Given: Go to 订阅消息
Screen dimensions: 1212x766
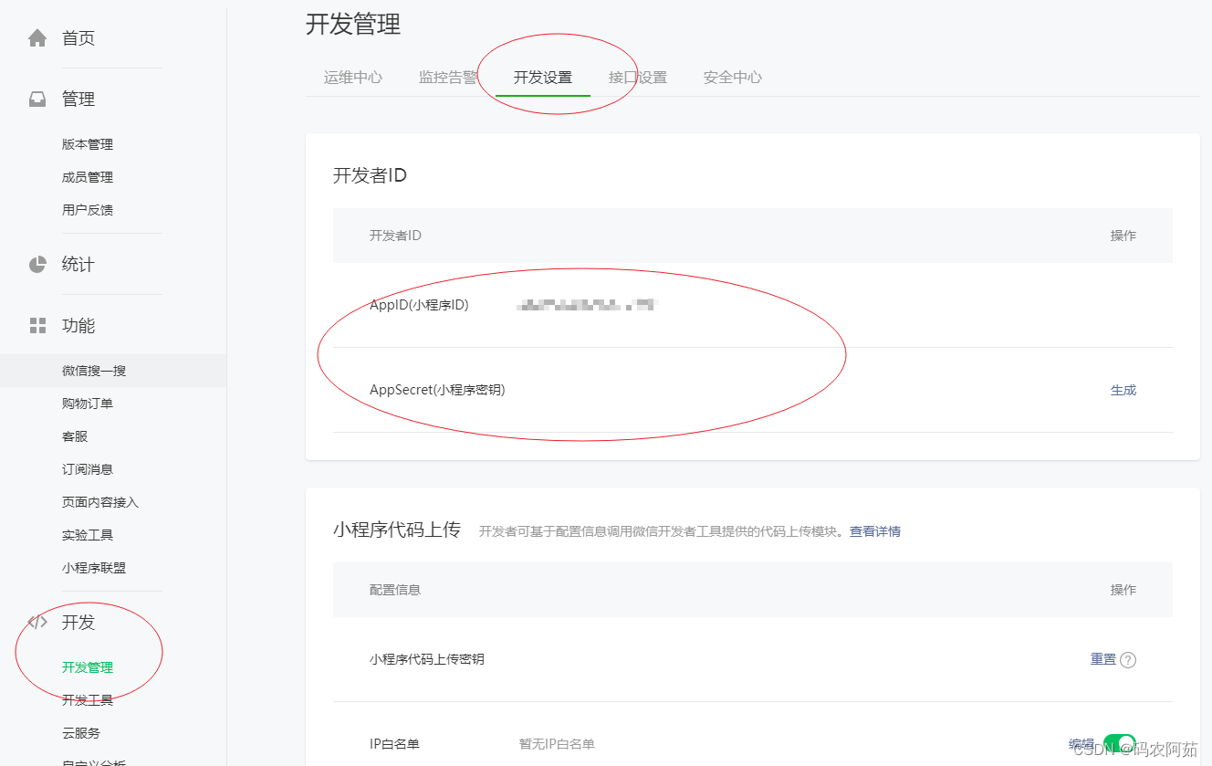Looking at the screenshot, I should coord(88,469).
